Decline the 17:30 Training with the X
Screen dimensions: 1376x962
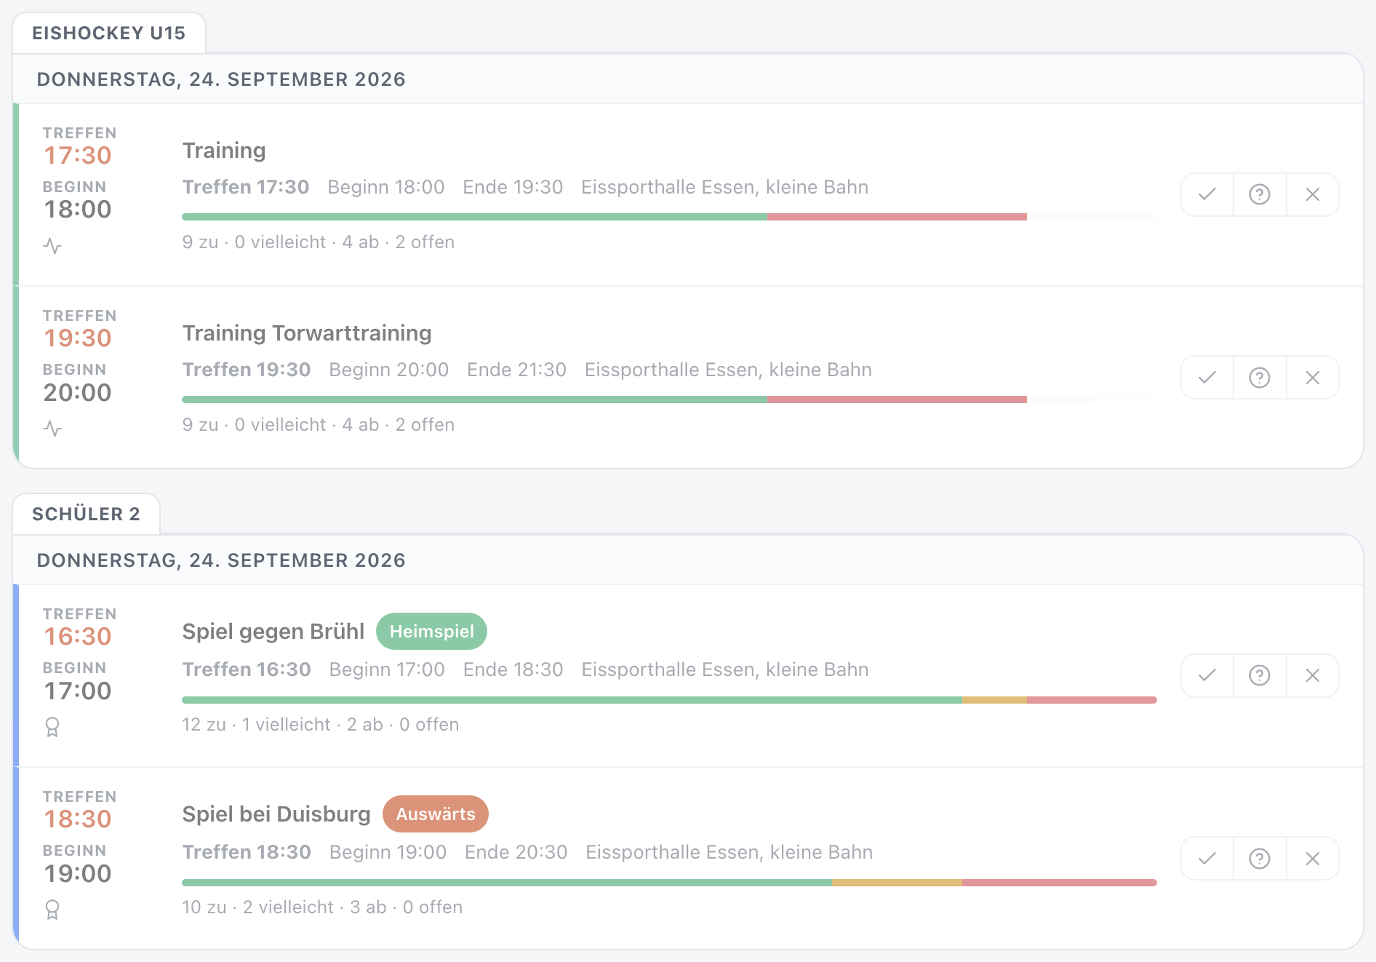coord(1313,194)
